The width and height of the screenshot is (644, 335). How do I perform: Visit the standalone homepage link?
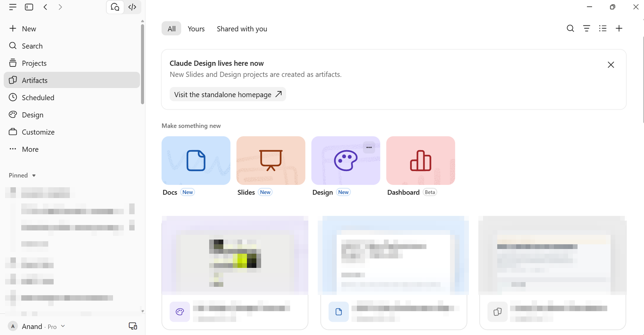pos(228,94)
